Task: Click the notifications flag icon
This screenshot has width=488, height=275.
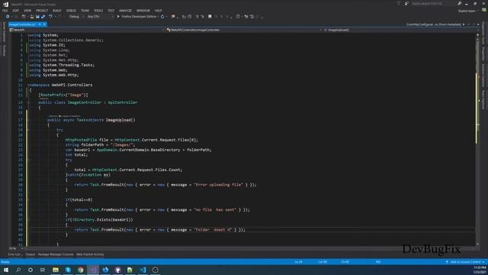Action: pos(399,3)
